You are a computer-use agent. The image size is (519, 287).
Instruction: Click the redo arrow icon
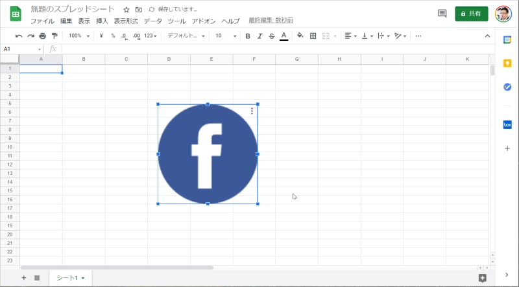click(30, 36)
